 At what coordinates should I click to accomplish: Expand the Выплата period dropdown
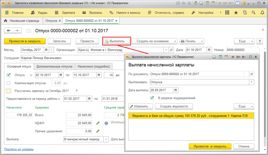coord(106,139)
